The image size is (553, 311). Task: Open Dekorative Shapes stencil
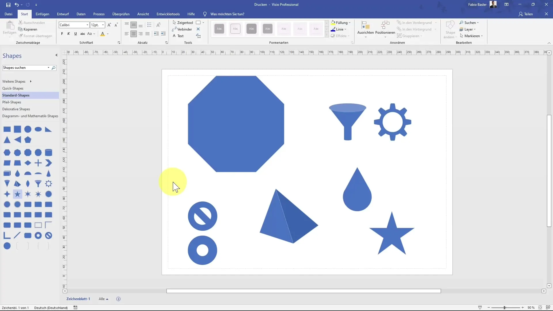16,109
